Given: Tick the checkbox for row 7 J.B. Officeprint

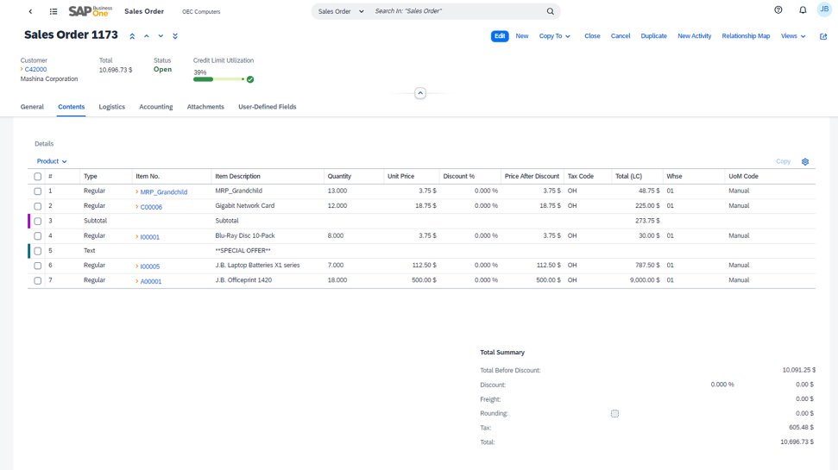Looking at the screenshot, I should coord(37,281).
